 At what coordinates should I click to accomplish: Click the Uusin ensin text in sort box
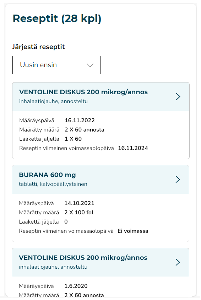click(x=38, y=65)
